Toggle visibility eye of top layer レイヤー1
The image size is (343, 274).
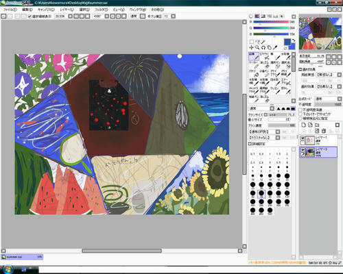pyautogui.click(x=303, y=138)
